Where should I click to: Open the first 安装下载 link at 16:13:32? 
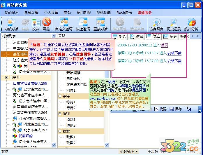click(174, 53)
